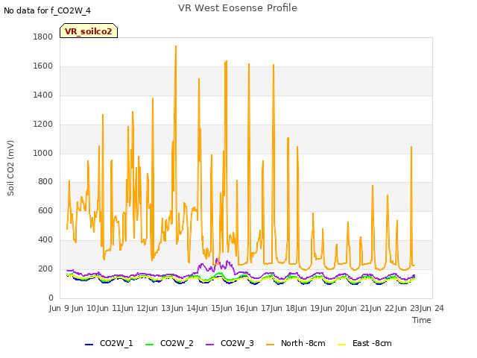477x358 pixels.
Task: Click the chart title VR West Eosense Profile
Action: pos(238,8)
